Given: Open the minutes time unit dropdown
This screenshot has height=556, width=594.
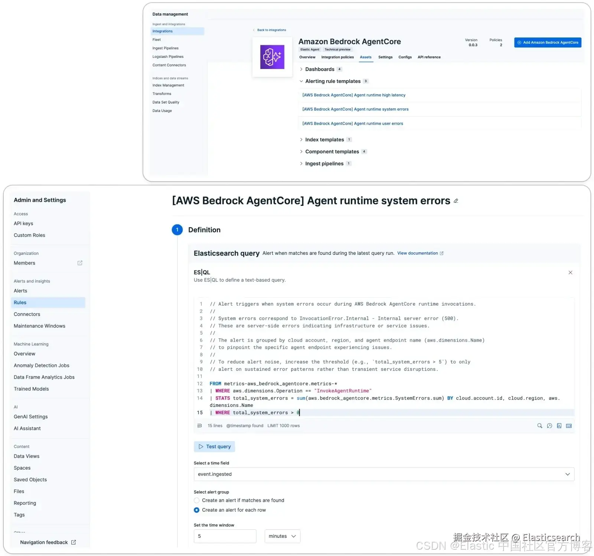Looking at the screenshot, I should click(282, 536).
